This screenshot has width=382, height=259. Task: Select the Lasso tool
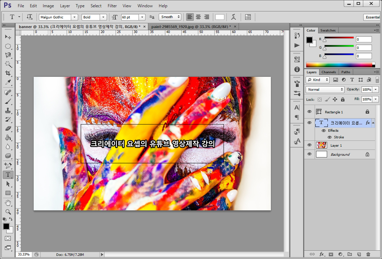[x=8, y=55]
